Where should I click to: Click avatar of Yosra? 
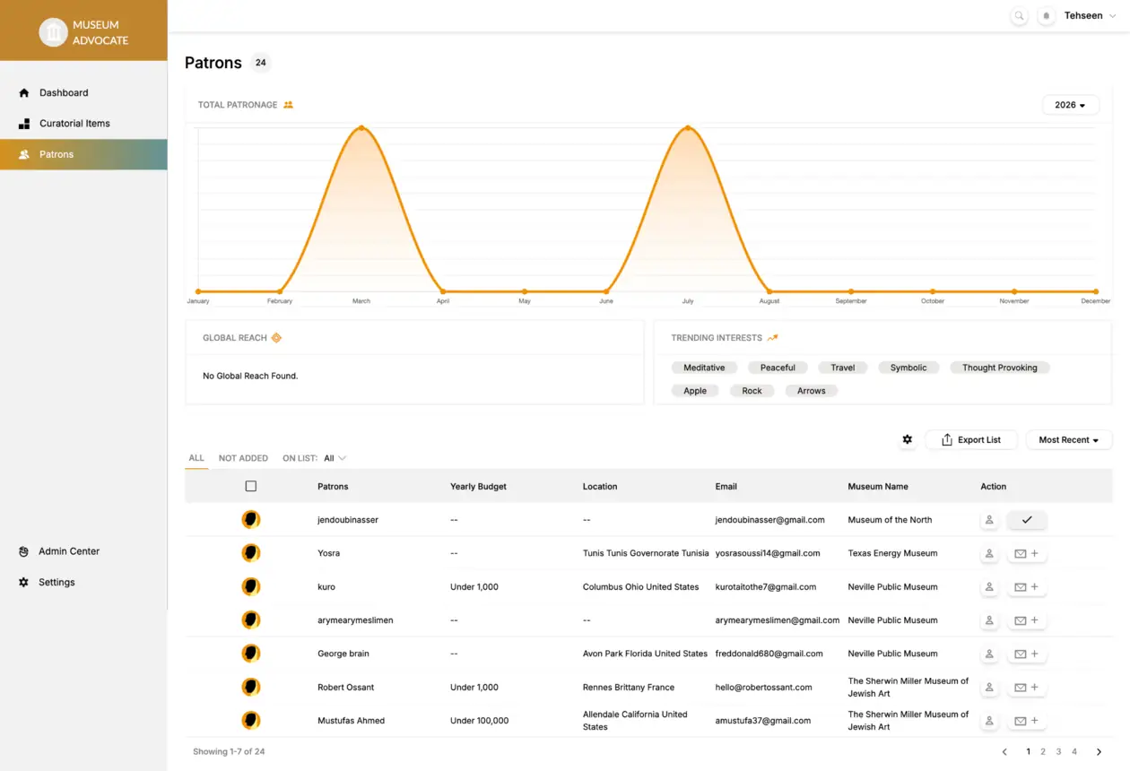[251, 553]
